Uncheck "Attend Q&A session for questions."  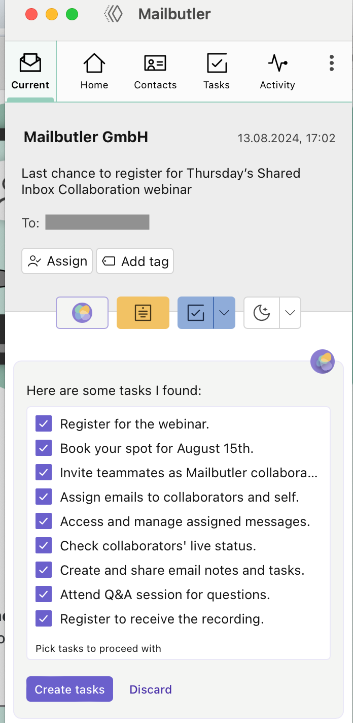point(44,595)
